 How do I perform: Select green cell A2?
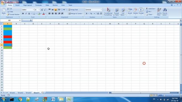pyautogui.click(x=8, y=29)
